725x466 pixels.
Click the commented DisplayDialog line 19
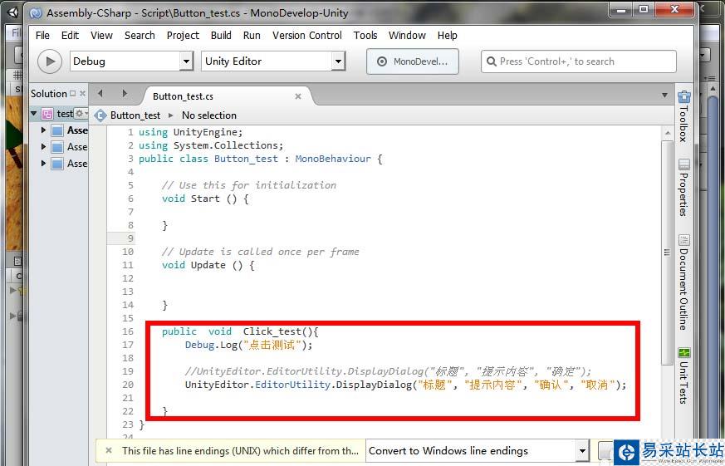click(388, 371)
